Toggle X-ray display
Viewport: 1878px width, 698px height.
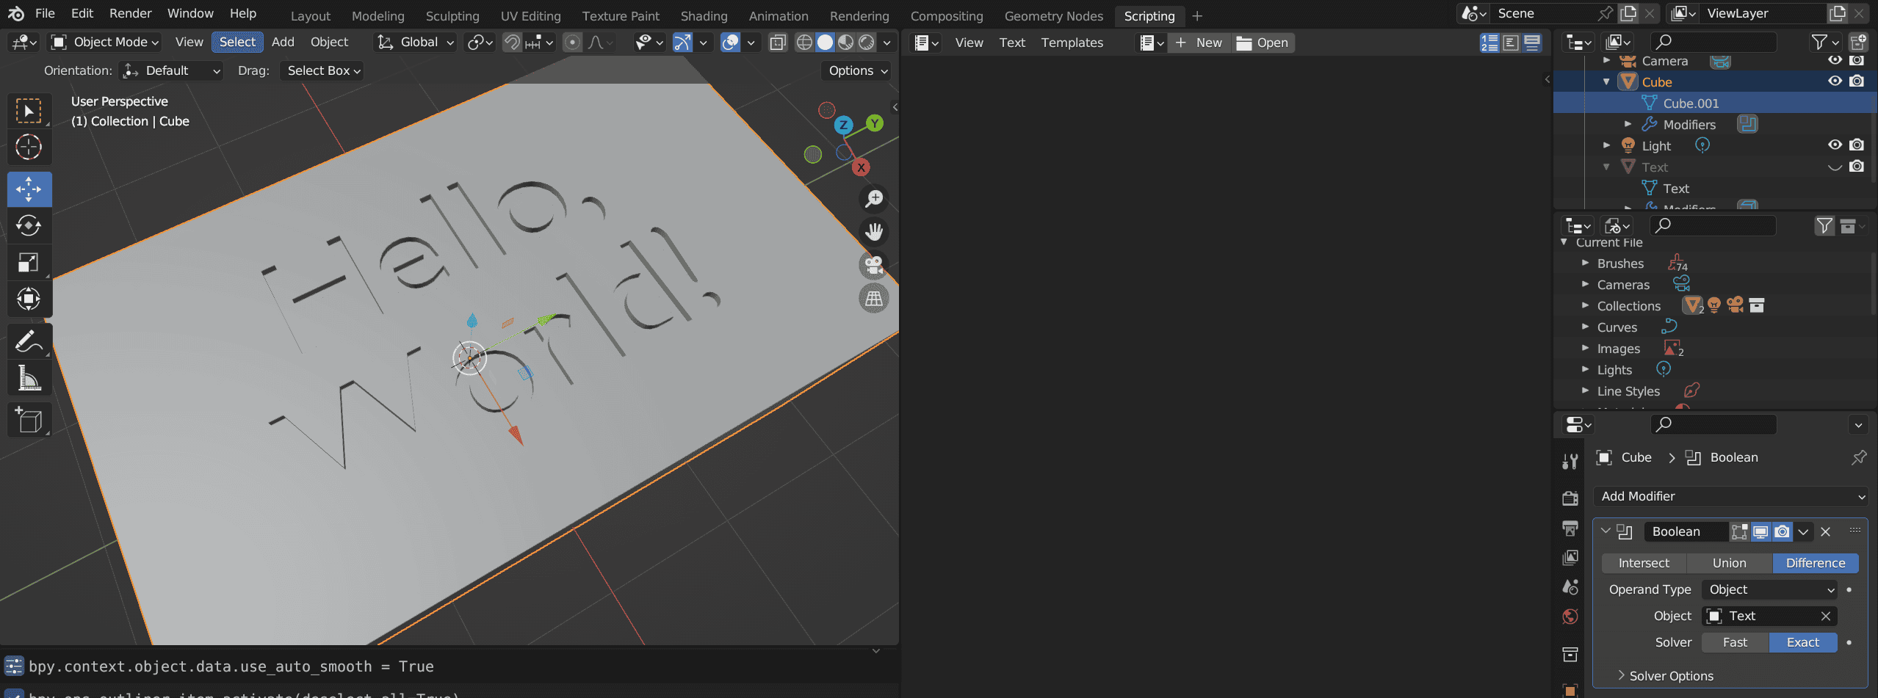pos(777,43)
